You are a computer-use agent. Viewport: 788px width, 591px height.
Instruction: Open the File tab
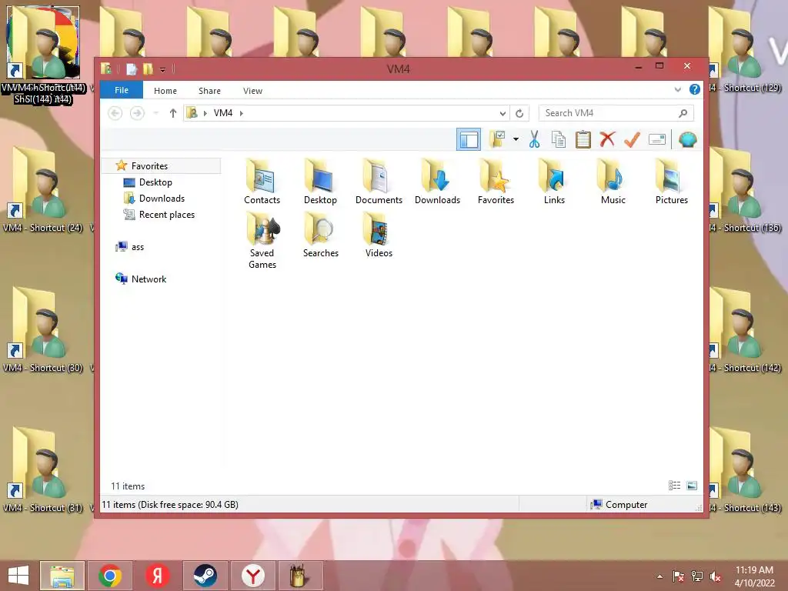click(x=121, y=91)
